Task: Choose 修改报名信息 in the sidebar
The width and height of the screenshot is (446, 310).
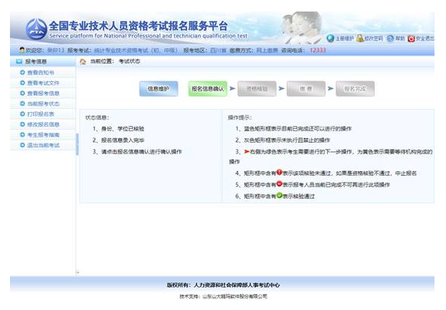Action: (43, 124)
